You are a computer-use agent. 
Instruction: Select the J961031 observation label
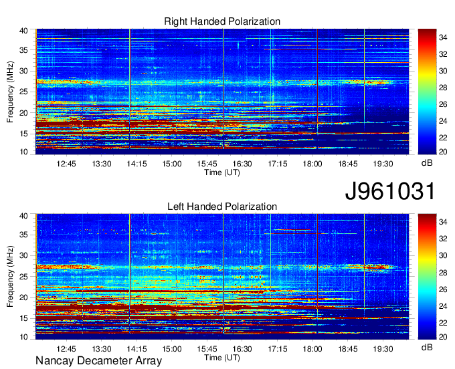[x=390, y=191]
